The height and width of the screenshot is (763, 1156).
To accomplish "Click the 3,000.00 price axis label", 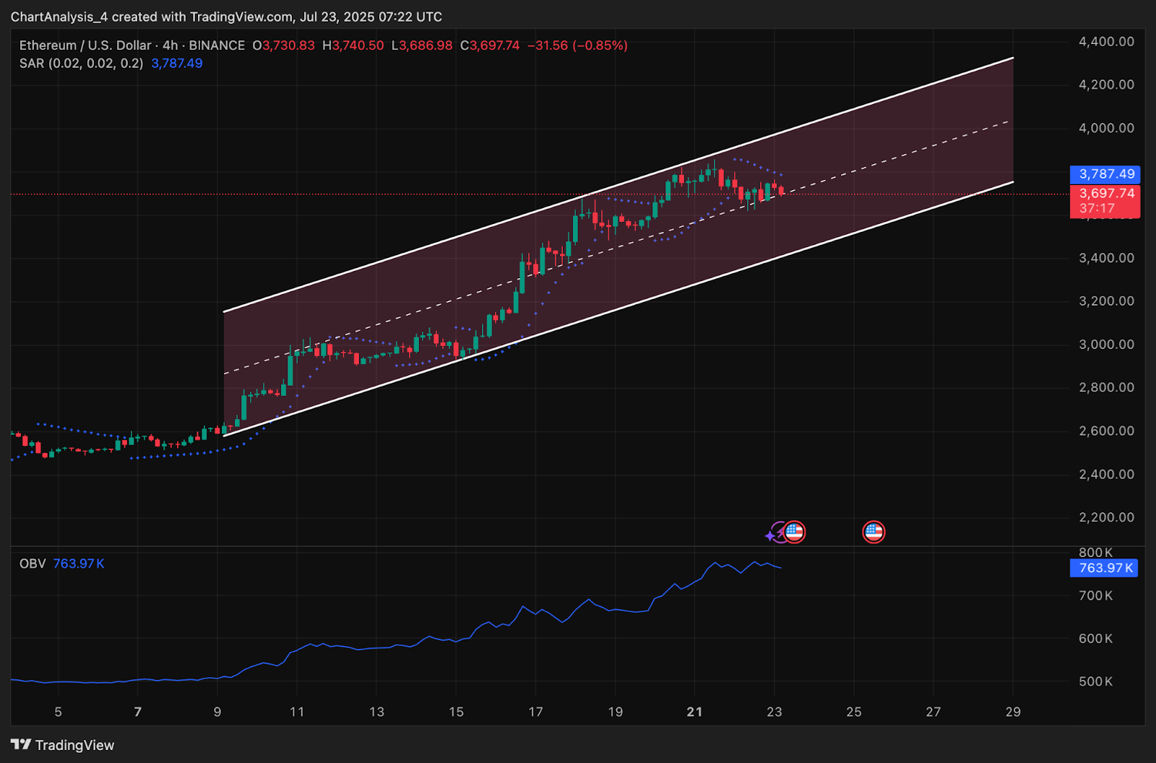I will point(1106,345).
